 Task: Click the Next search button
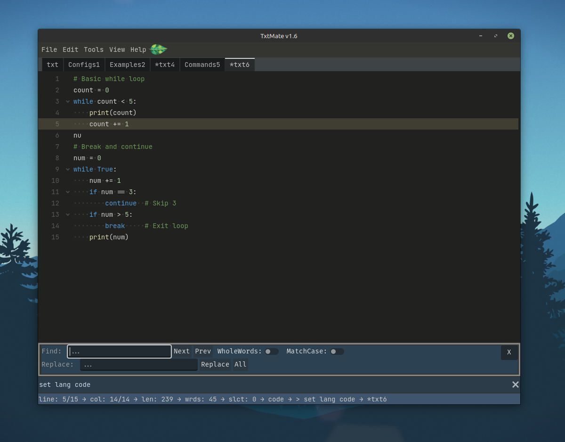[181, 351]
